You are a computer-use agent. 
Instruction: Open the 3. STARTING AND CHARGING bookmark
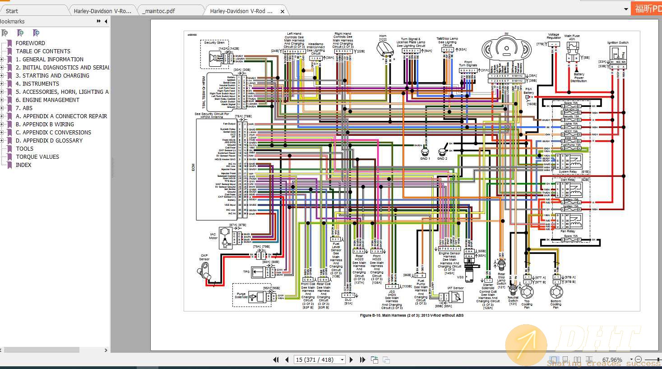pos(52,76)
